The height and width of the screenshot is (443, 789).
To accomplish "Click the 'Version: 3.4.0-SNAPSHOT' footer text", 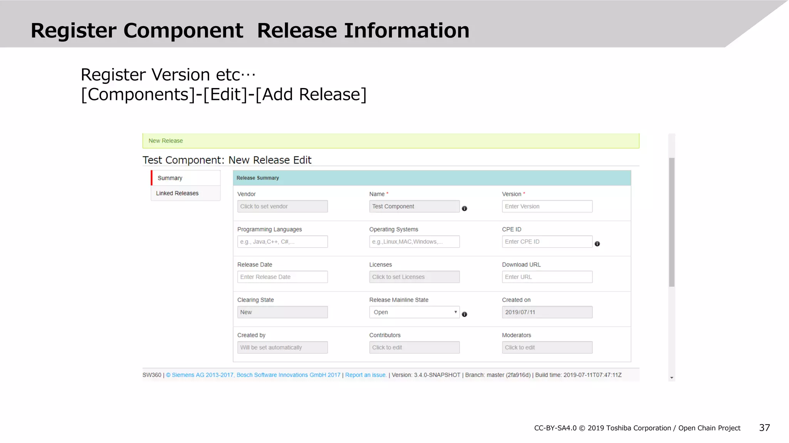I will (x=426, y=375).
